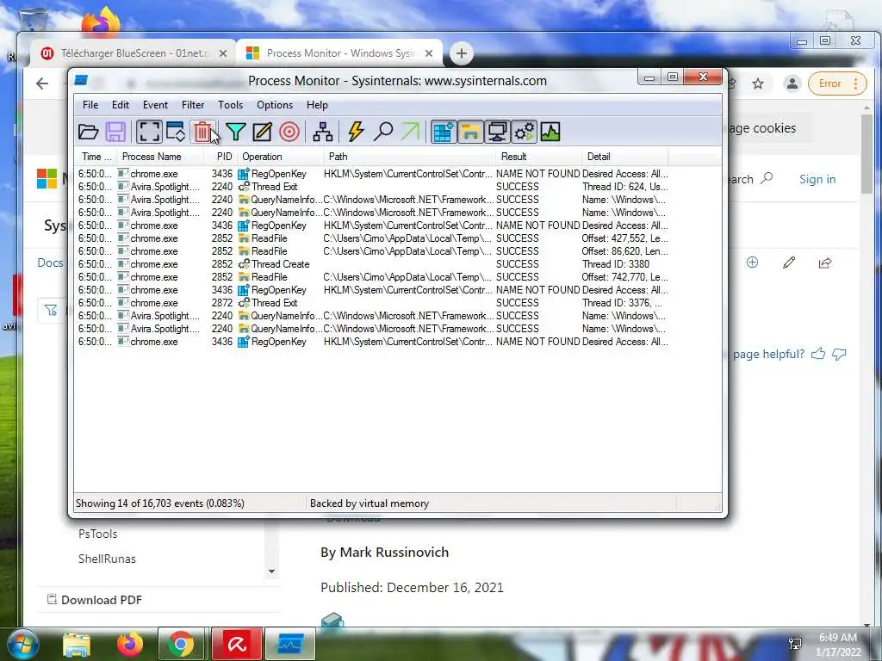Open the Tools menu
Viewport: 882px width, 661px height.
point(231,105)
